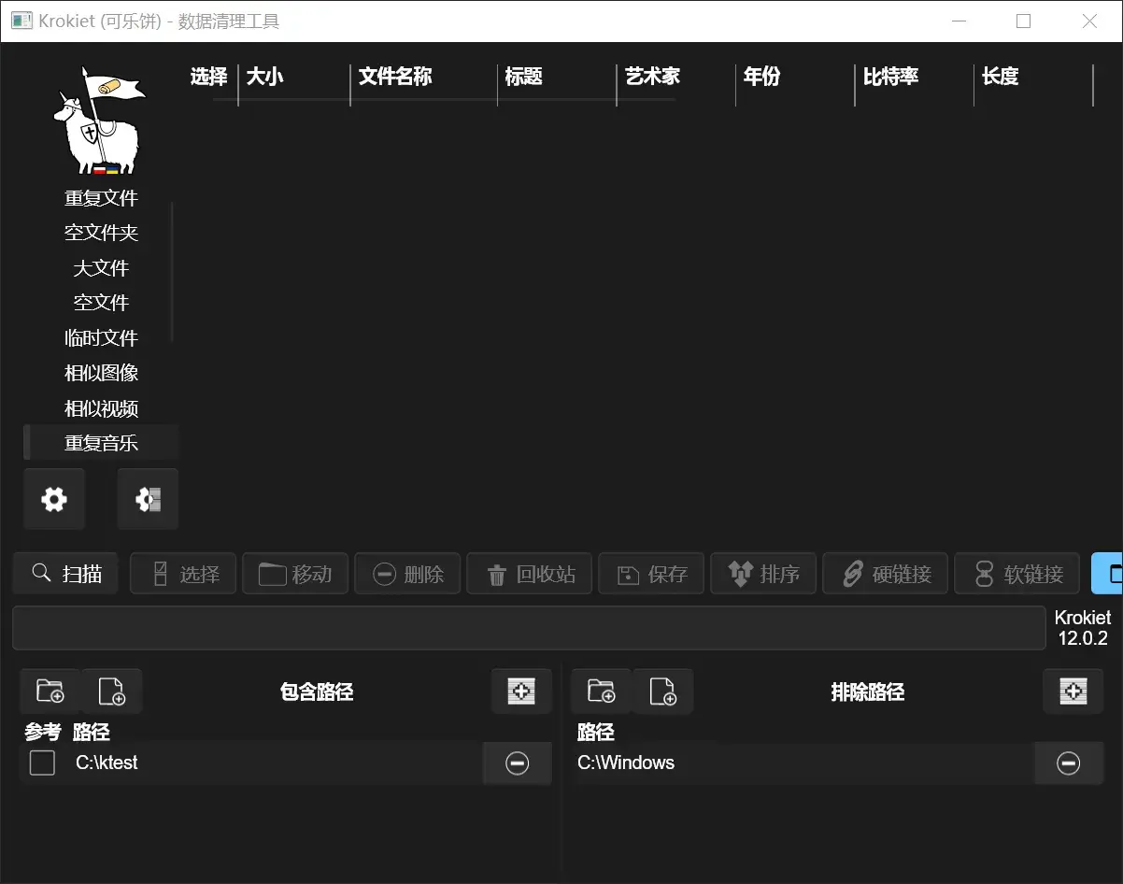This screenshot has height=884, width=1123.
Task: Add file to included paths icon
Action: (x=112, y=692)
